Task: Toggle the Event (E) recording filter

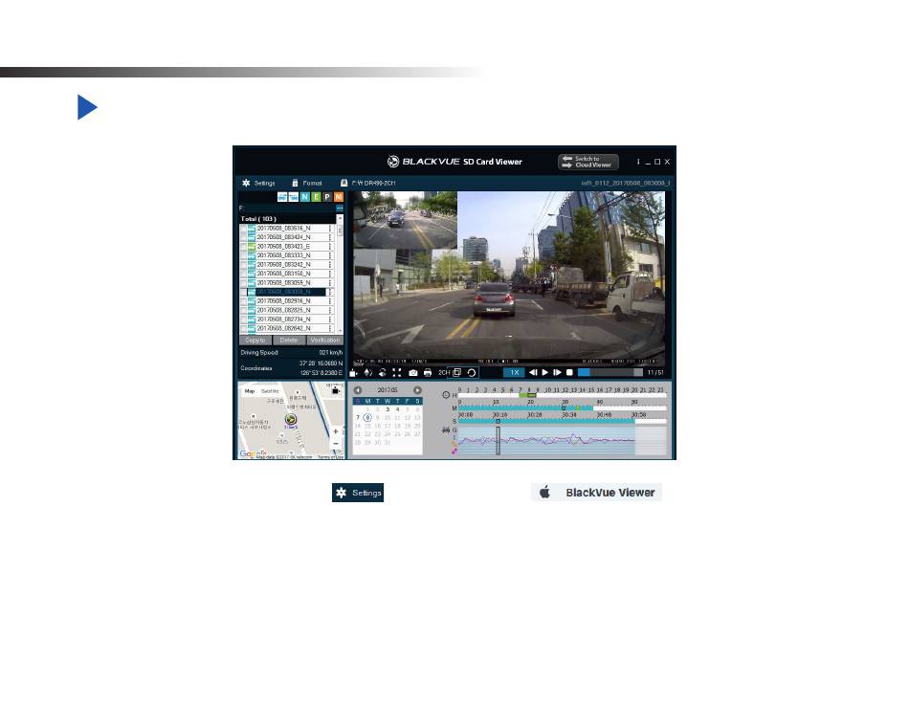Action: click(316, 197)
